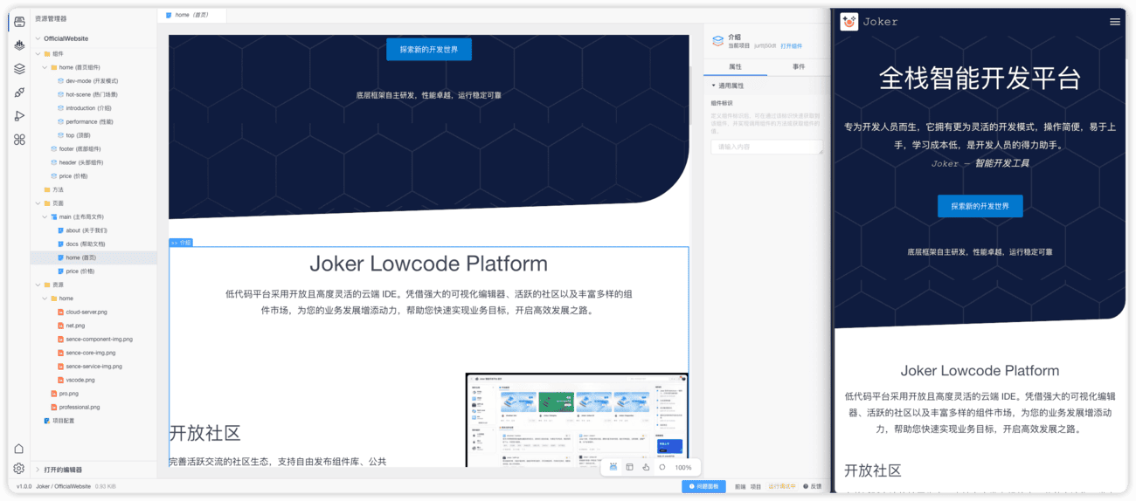Click the layout panel icon in floating toolbar
Viewport: 1136px width, 501px height.
click(x=629, y=468)
